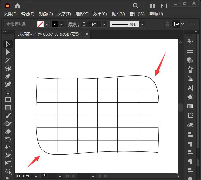Expand the fill color dropdown

pyautogui.click(x=47, y=24)
